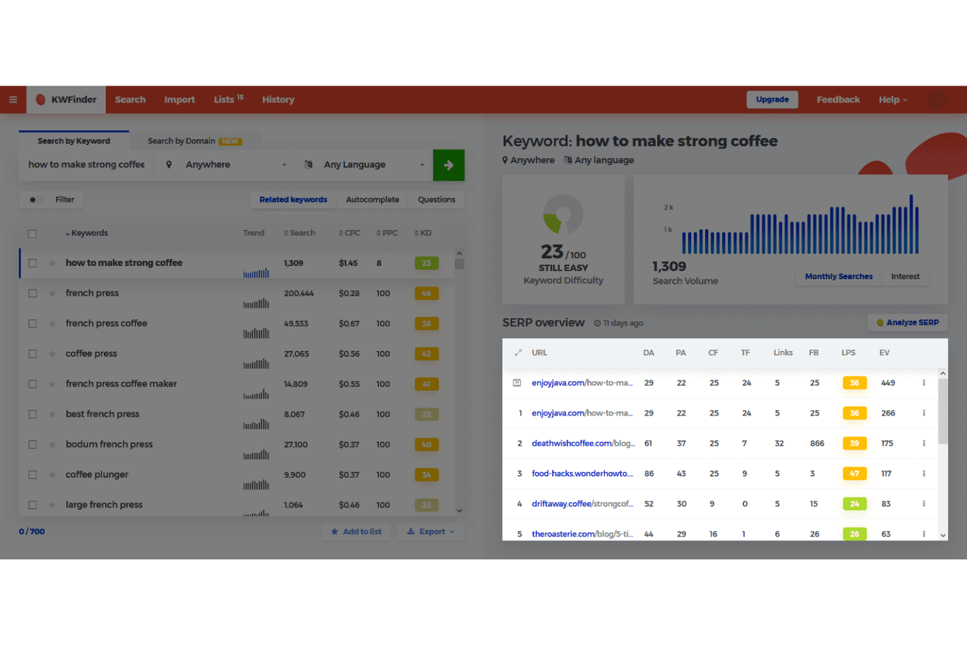
Task: Check the bodum french press checkbox
Action: (32, 444)
